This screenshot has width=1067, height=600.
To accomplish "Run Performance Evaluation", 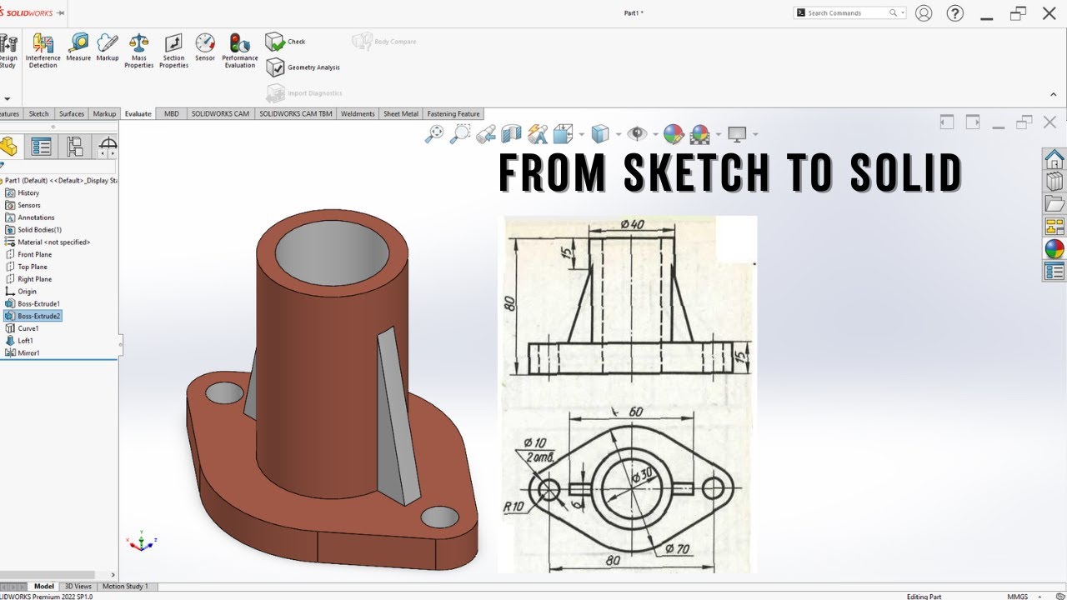I will point(239,51).
